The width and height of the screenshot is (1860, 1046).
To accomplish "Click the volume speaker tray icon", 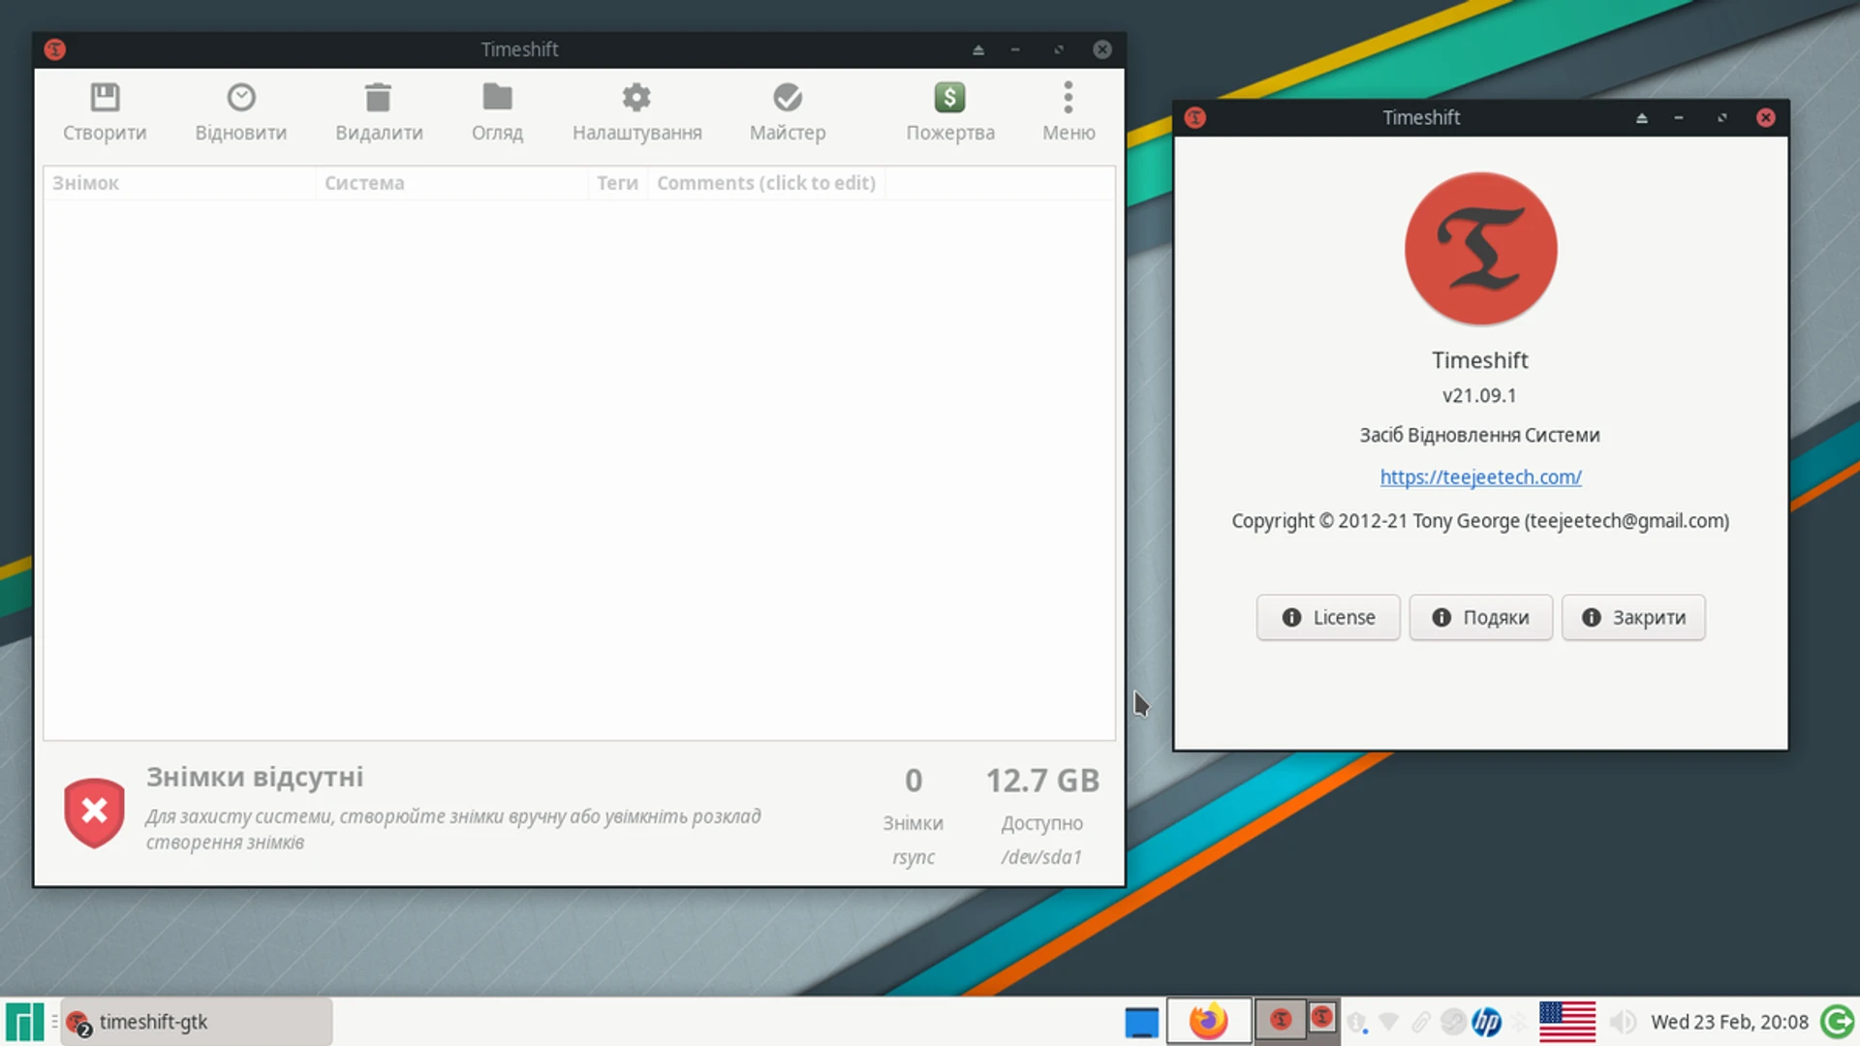I will pos(1623,1022).
